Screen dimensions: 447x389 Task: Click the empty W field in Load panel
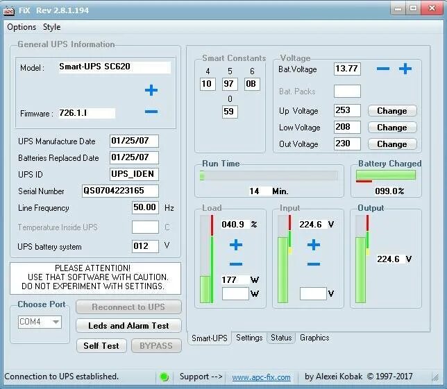coord(235,293)
